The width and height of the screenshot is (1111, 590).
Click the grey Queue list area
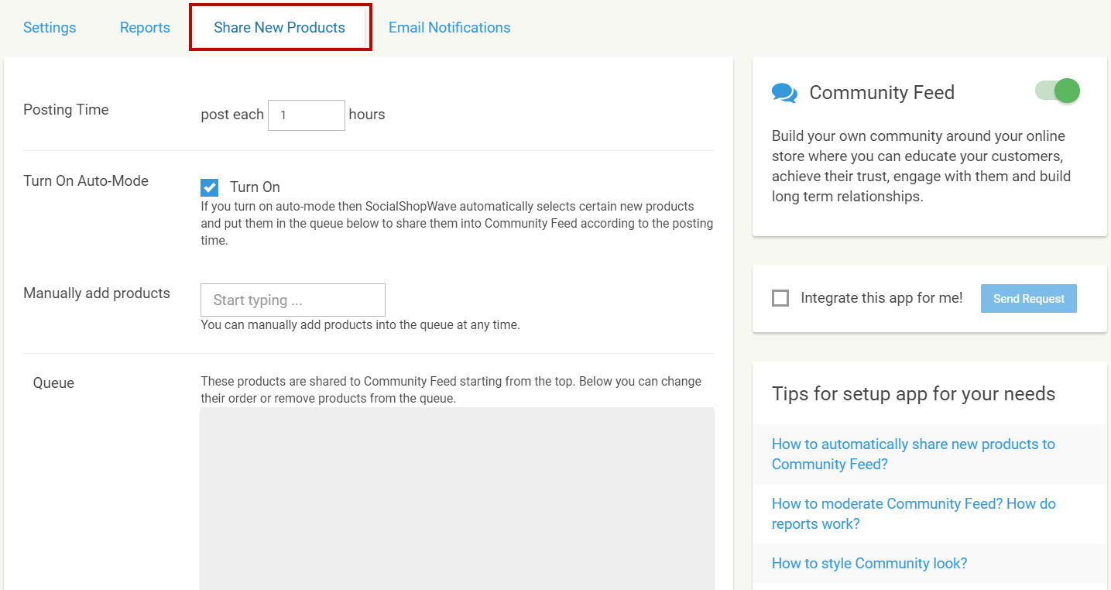point(457,499)
